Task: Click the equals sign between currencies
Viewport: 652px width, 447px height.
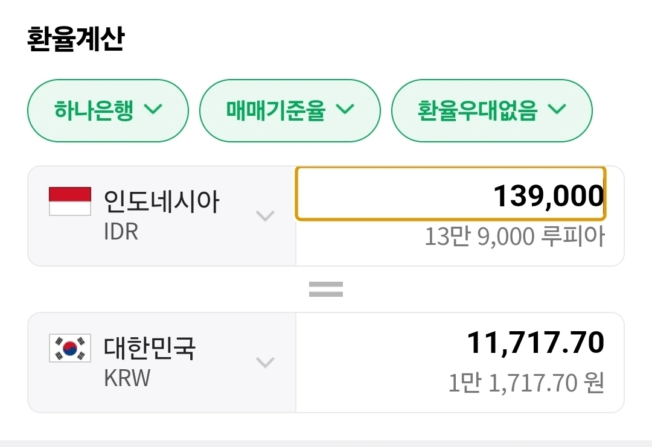Action: tap(326, 289)
